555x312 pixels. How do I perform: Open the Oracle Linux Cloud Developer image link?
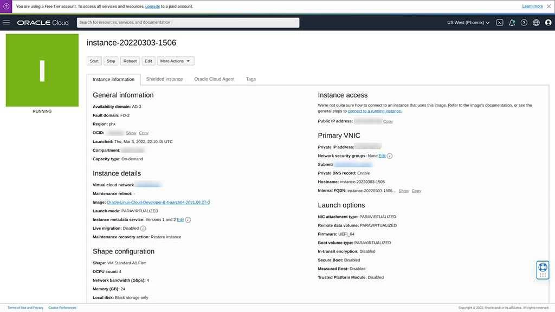158,203
